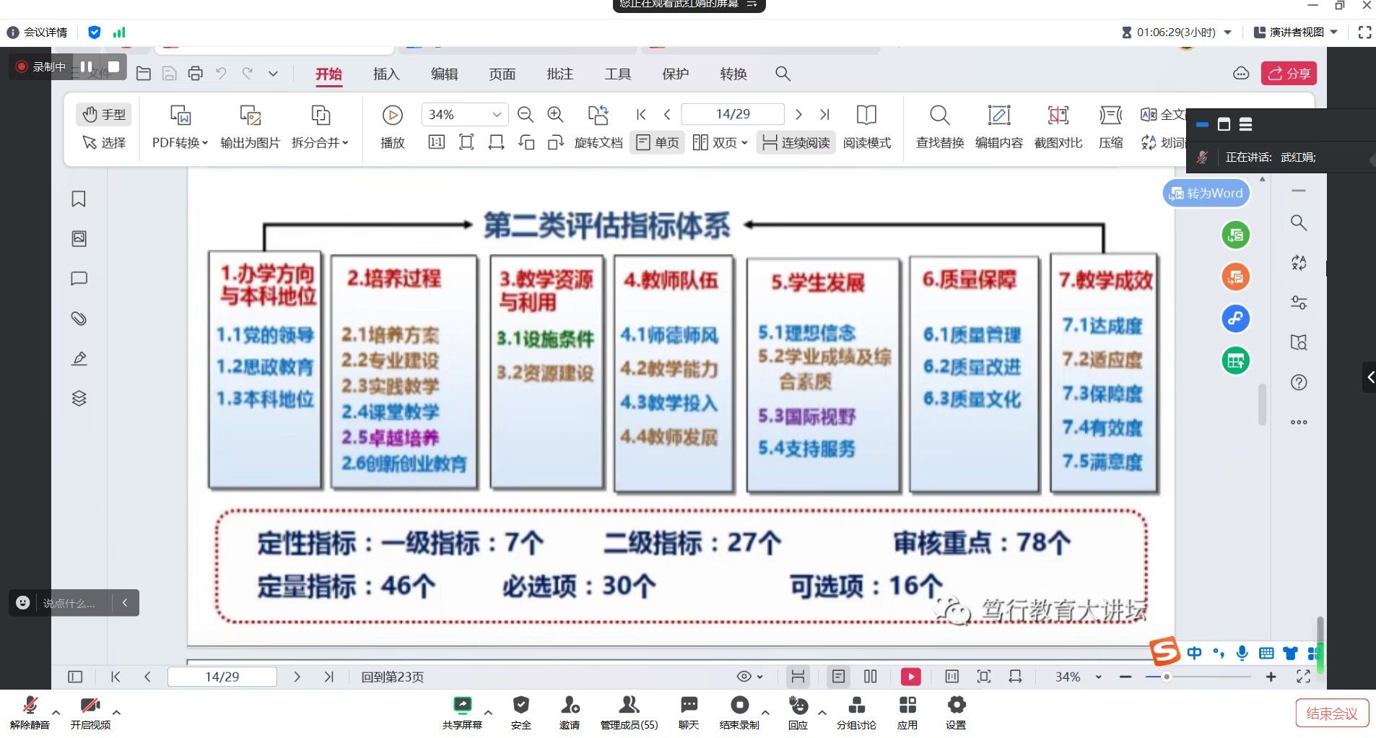Click the Play slideshow icon
This screenshot has width=1376, height=738.
pos(392,115)
